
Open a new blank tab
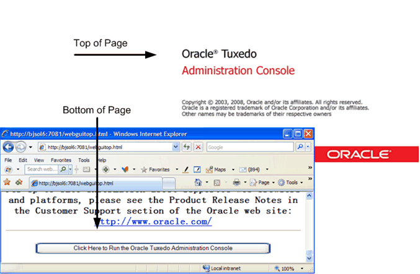169,184
